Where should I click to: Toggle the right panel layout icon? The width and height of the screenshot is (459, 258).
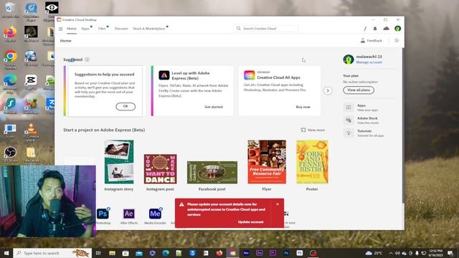(x=397, y=41)
